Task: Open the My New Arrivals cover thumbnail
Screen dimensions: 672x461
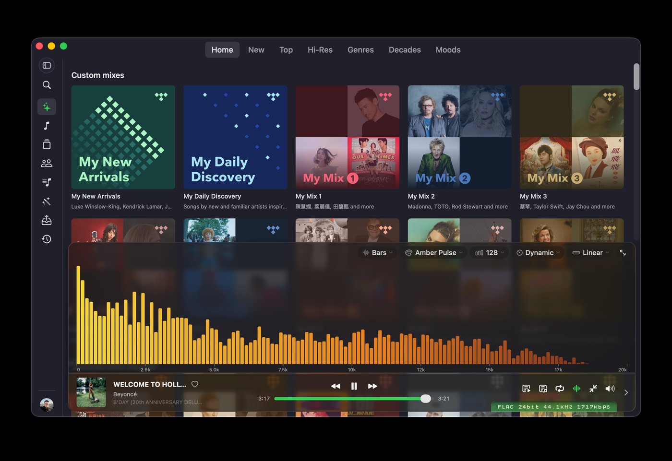Action: coord(123,137)
